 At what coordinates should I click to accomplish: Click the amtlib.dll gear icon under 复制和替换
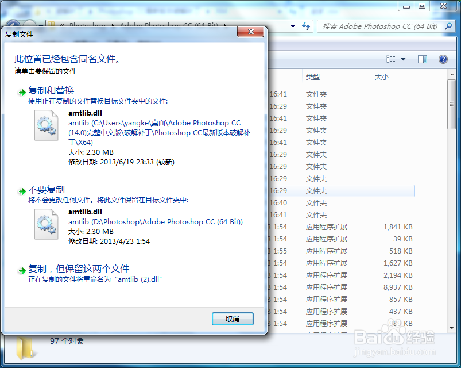(x=47, y=125)
